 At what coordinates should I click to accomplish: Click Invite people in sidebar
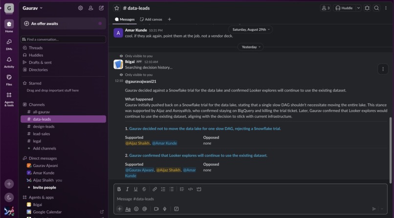pyautogui.click(x=64, y=187)
